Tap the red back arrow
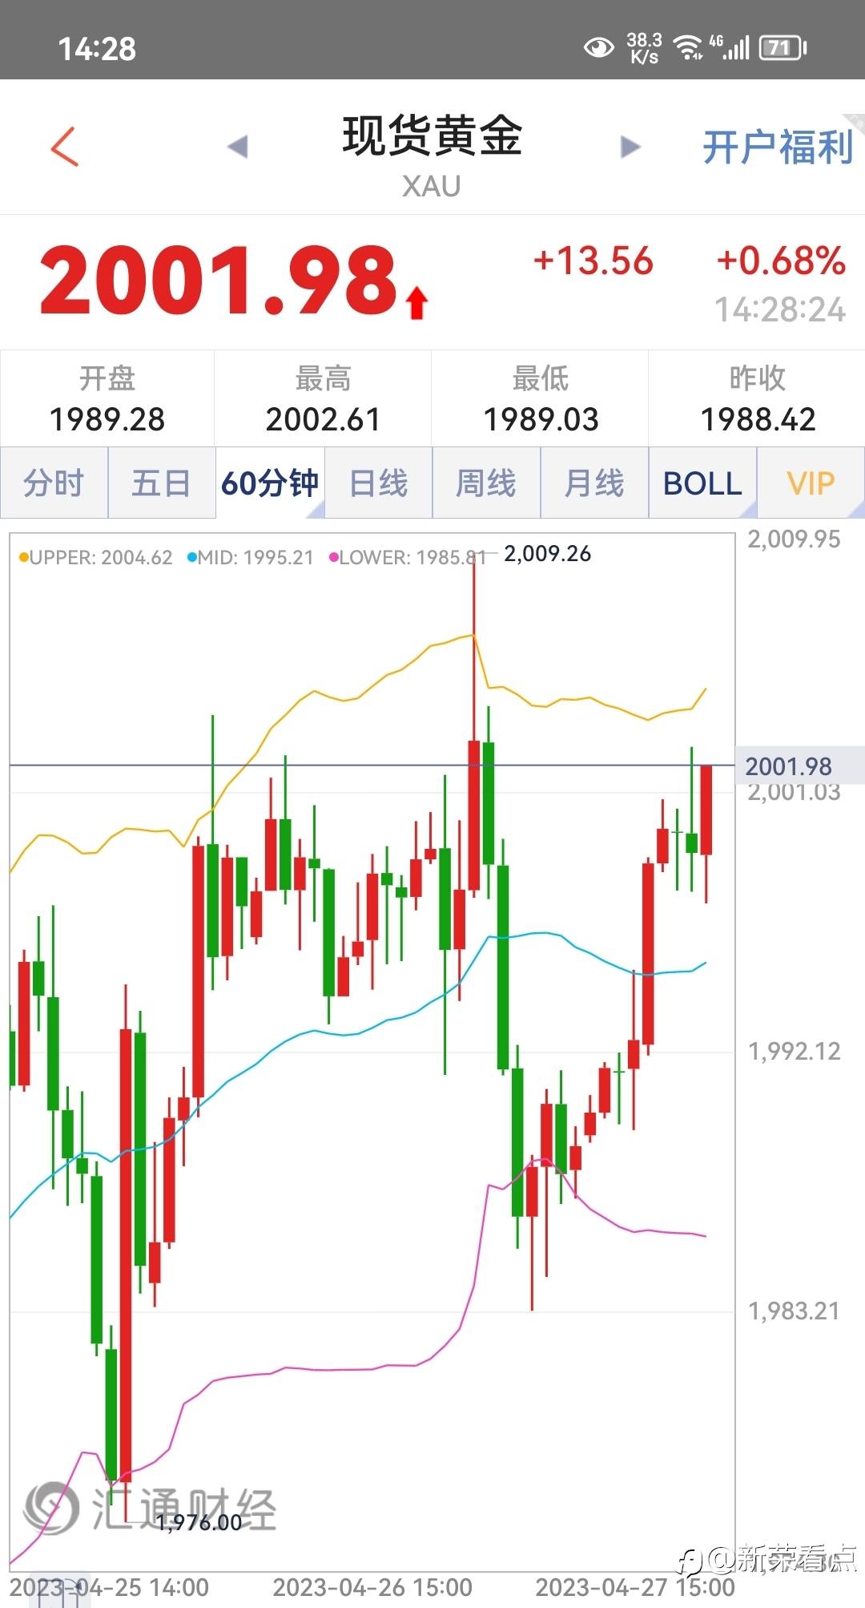This screenshot has height=1608, width=865. pos(65,147)
